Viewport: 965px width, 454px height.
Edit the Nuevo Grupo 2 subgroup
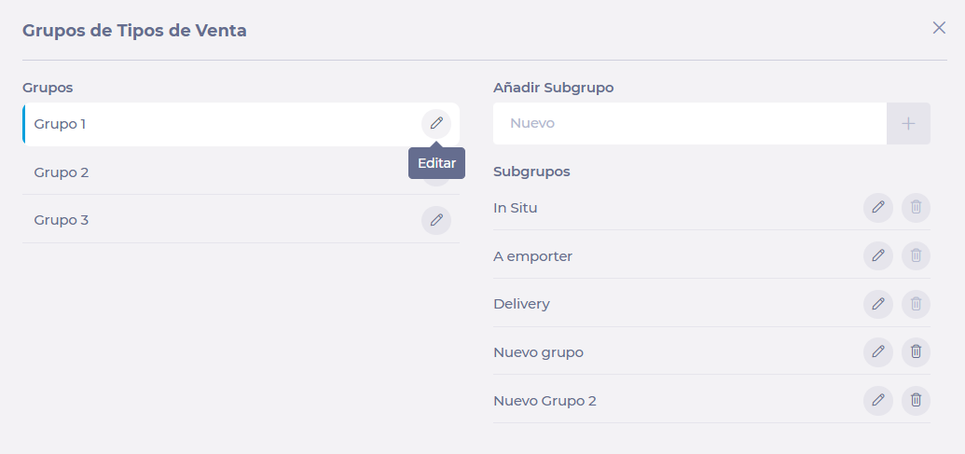point(878,401)
